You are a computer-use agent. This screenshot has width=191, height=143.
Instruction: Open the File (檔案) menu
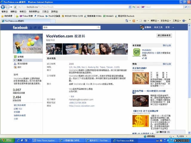coord(5,12)
